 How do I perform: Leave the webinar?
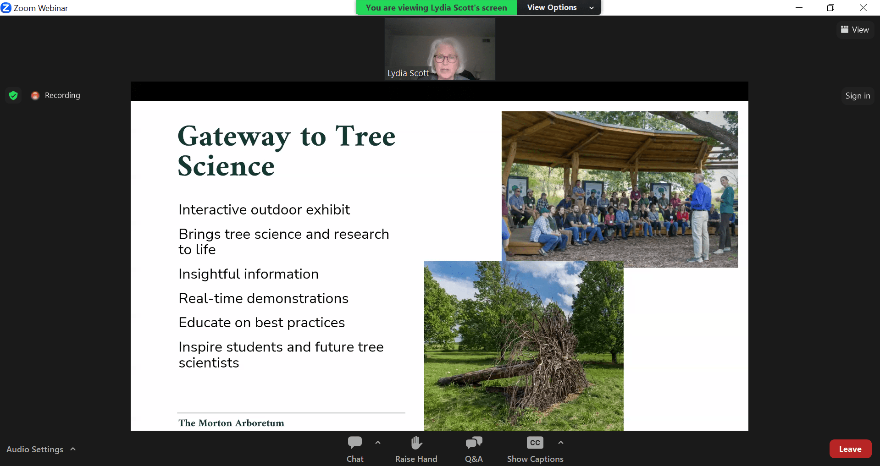point(850,449)
